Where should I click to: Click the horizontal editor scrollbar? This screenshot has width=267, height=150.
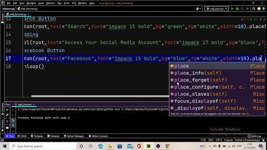click(x=100, y=96)
